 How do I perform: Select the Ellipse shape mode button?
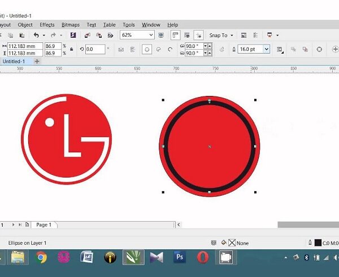pyautogui.click(x=146, y=50)
